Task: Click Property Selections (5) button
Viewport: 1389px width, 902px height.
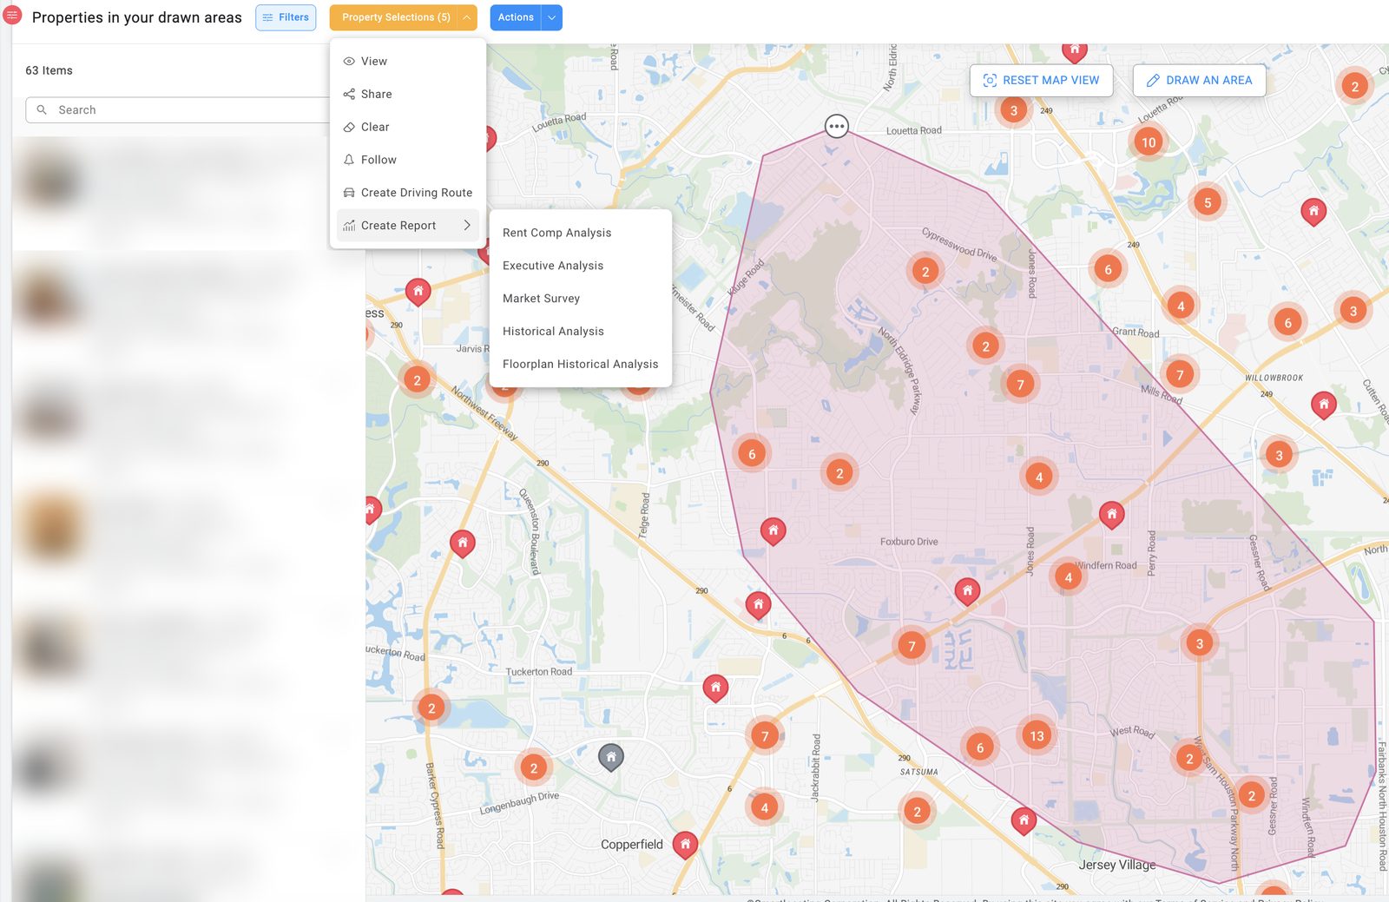Action: pos(395,17)
